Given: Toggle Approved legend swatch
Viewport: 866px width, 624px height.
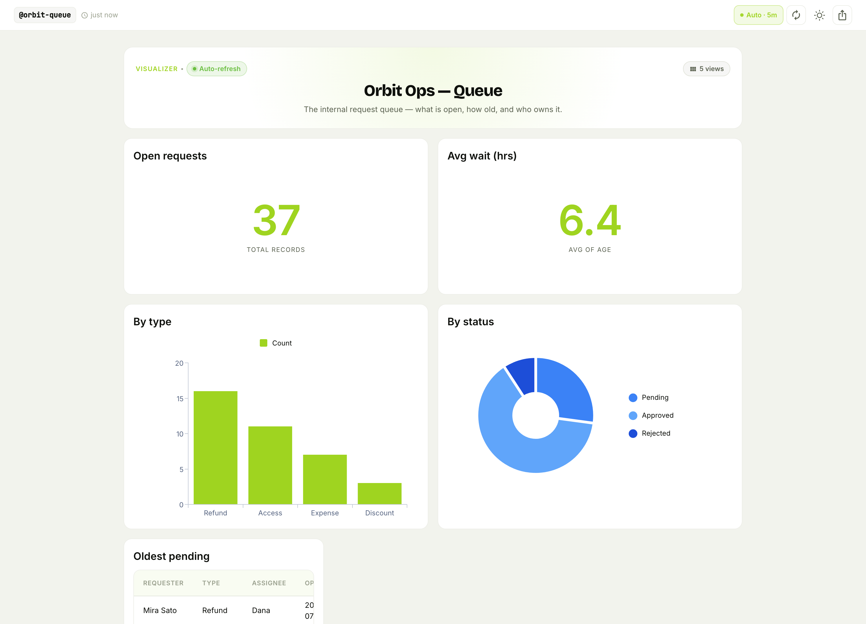Looking at the screenshot, I should (633, 416).
